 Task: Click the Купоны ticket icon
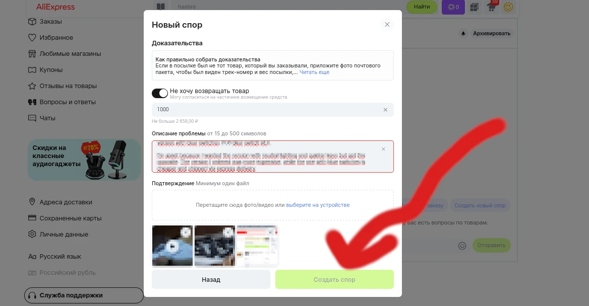click(32, 70)
